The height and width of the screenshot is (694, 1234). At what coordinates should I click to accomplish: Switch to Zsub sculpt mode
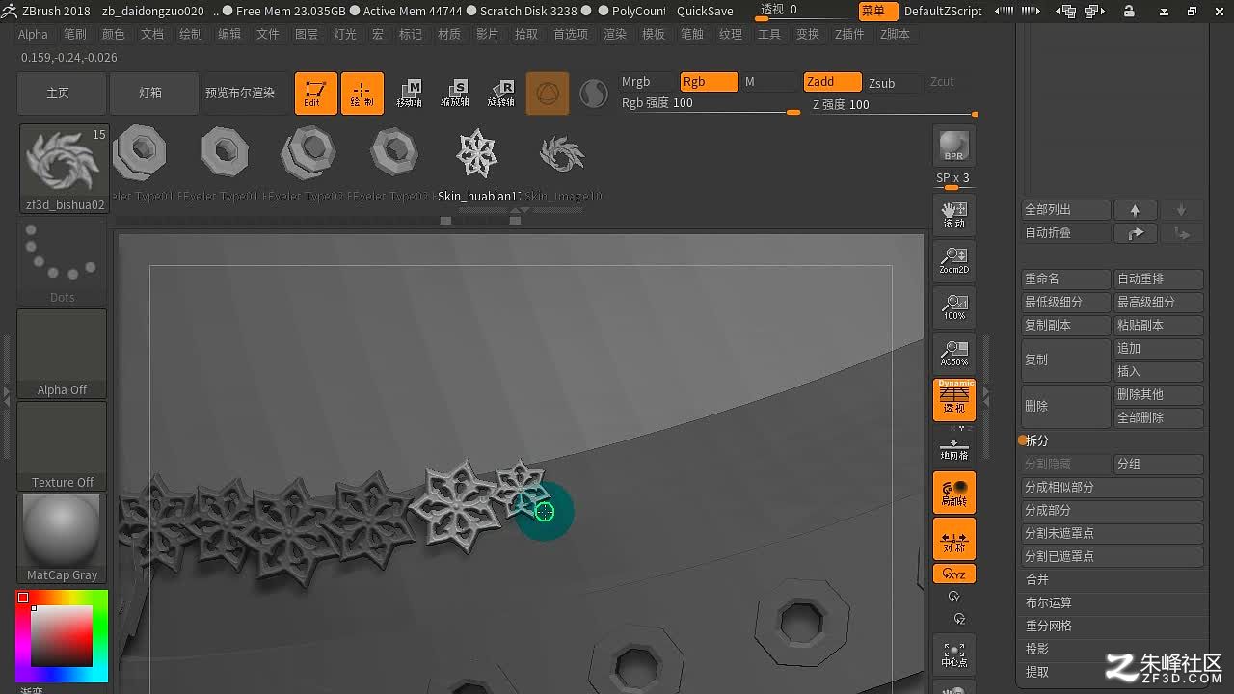click(x=892, y=83)
